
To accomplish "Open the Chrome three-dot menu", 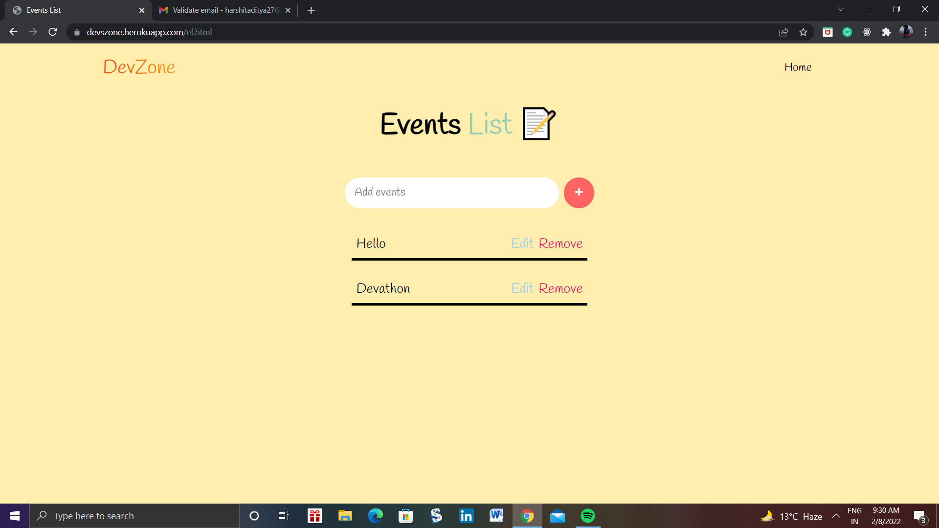I will tap(925, 32).
